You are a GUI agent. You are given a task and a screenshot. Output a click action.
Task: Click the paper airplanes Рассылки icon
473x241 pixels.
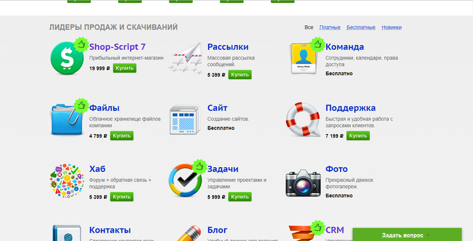[184, 58]
